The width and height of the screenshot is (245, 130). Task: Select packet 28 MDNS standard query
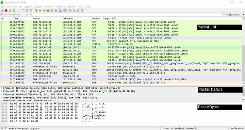[x=121, y=63]
